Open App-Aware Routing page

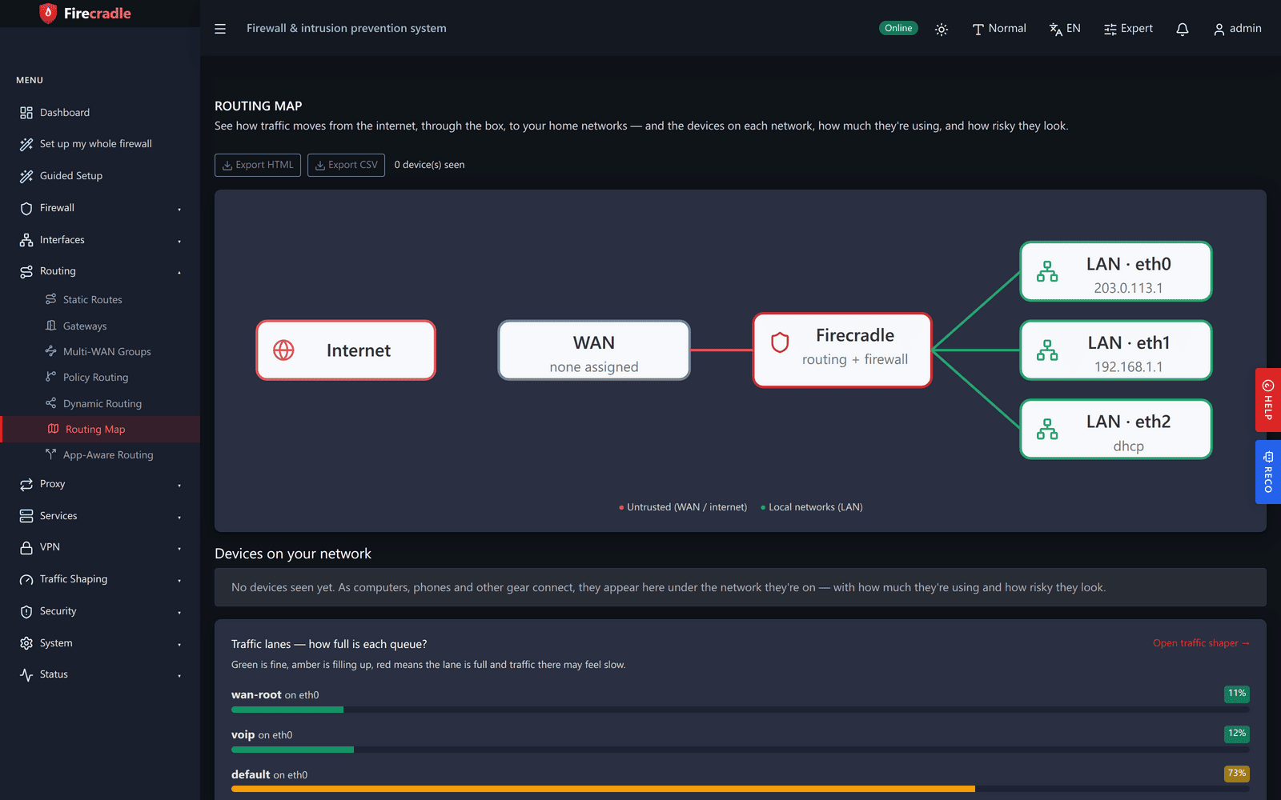(100, 455)
